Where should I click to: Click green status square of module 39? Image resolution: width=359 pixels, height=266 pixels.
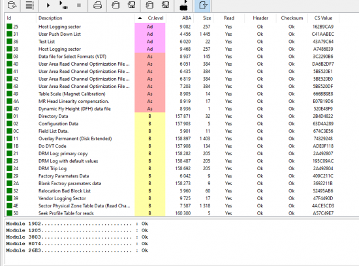pos(9,198)
